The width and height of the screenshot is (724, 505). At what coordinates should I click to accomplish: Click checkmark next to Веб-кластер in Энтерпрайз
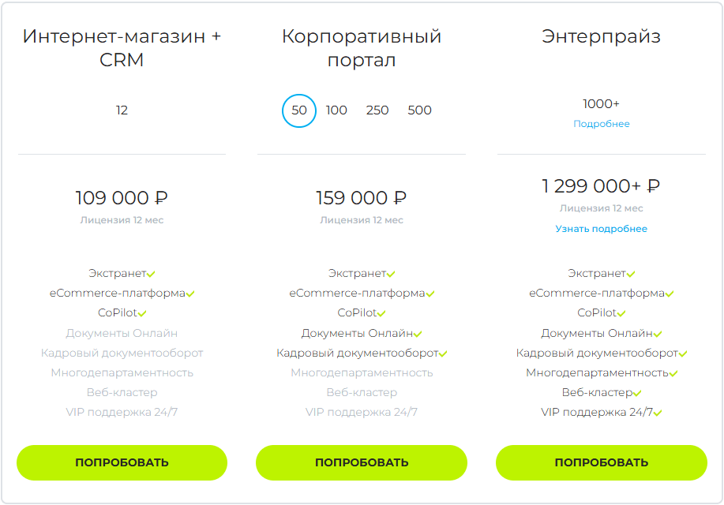[637, 393]
